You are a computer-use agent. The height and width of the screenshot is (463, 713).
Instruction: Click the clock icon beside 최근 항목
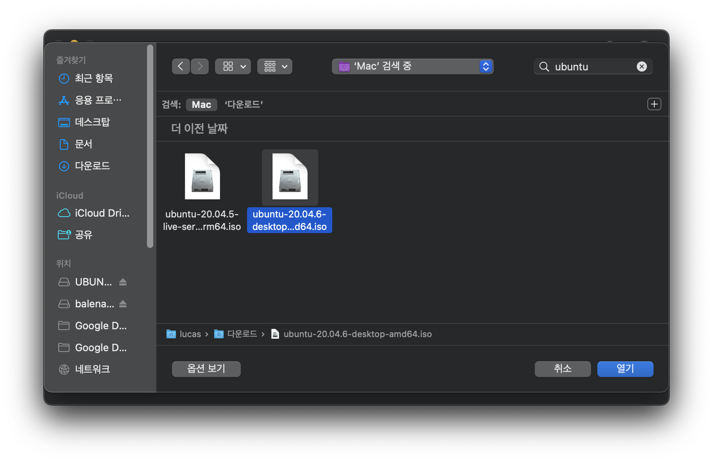64,79
